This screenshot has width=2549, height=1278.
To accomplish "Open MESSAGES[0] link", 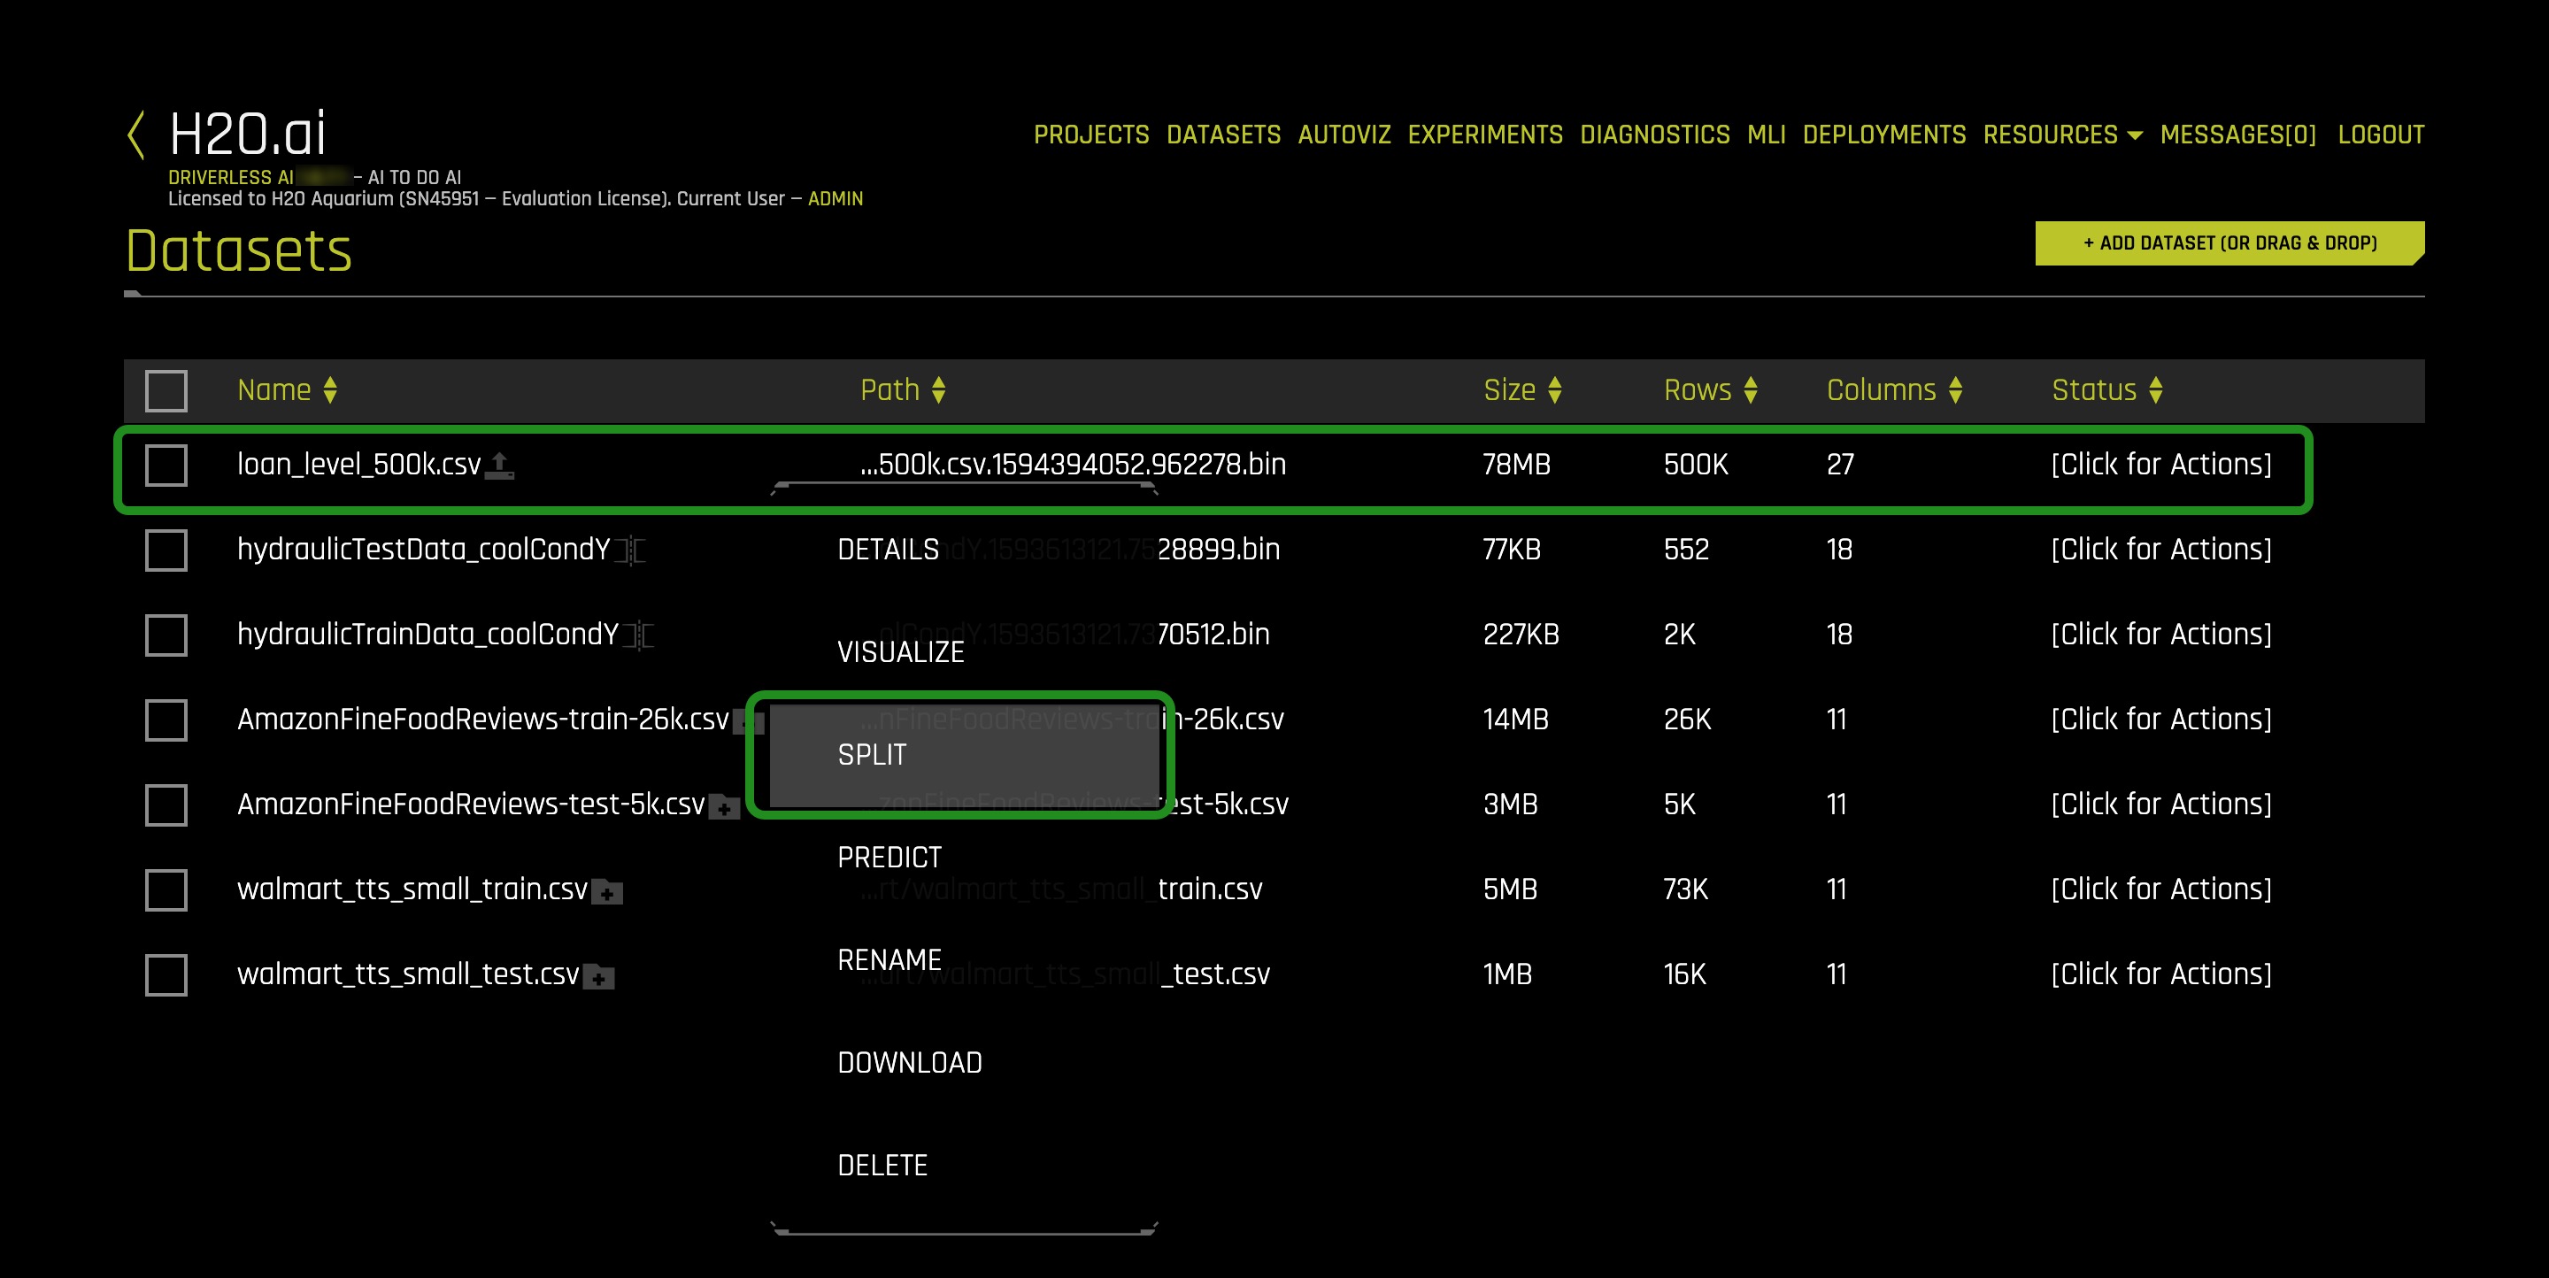I will pyautogui.click(x=2238, y=135).
